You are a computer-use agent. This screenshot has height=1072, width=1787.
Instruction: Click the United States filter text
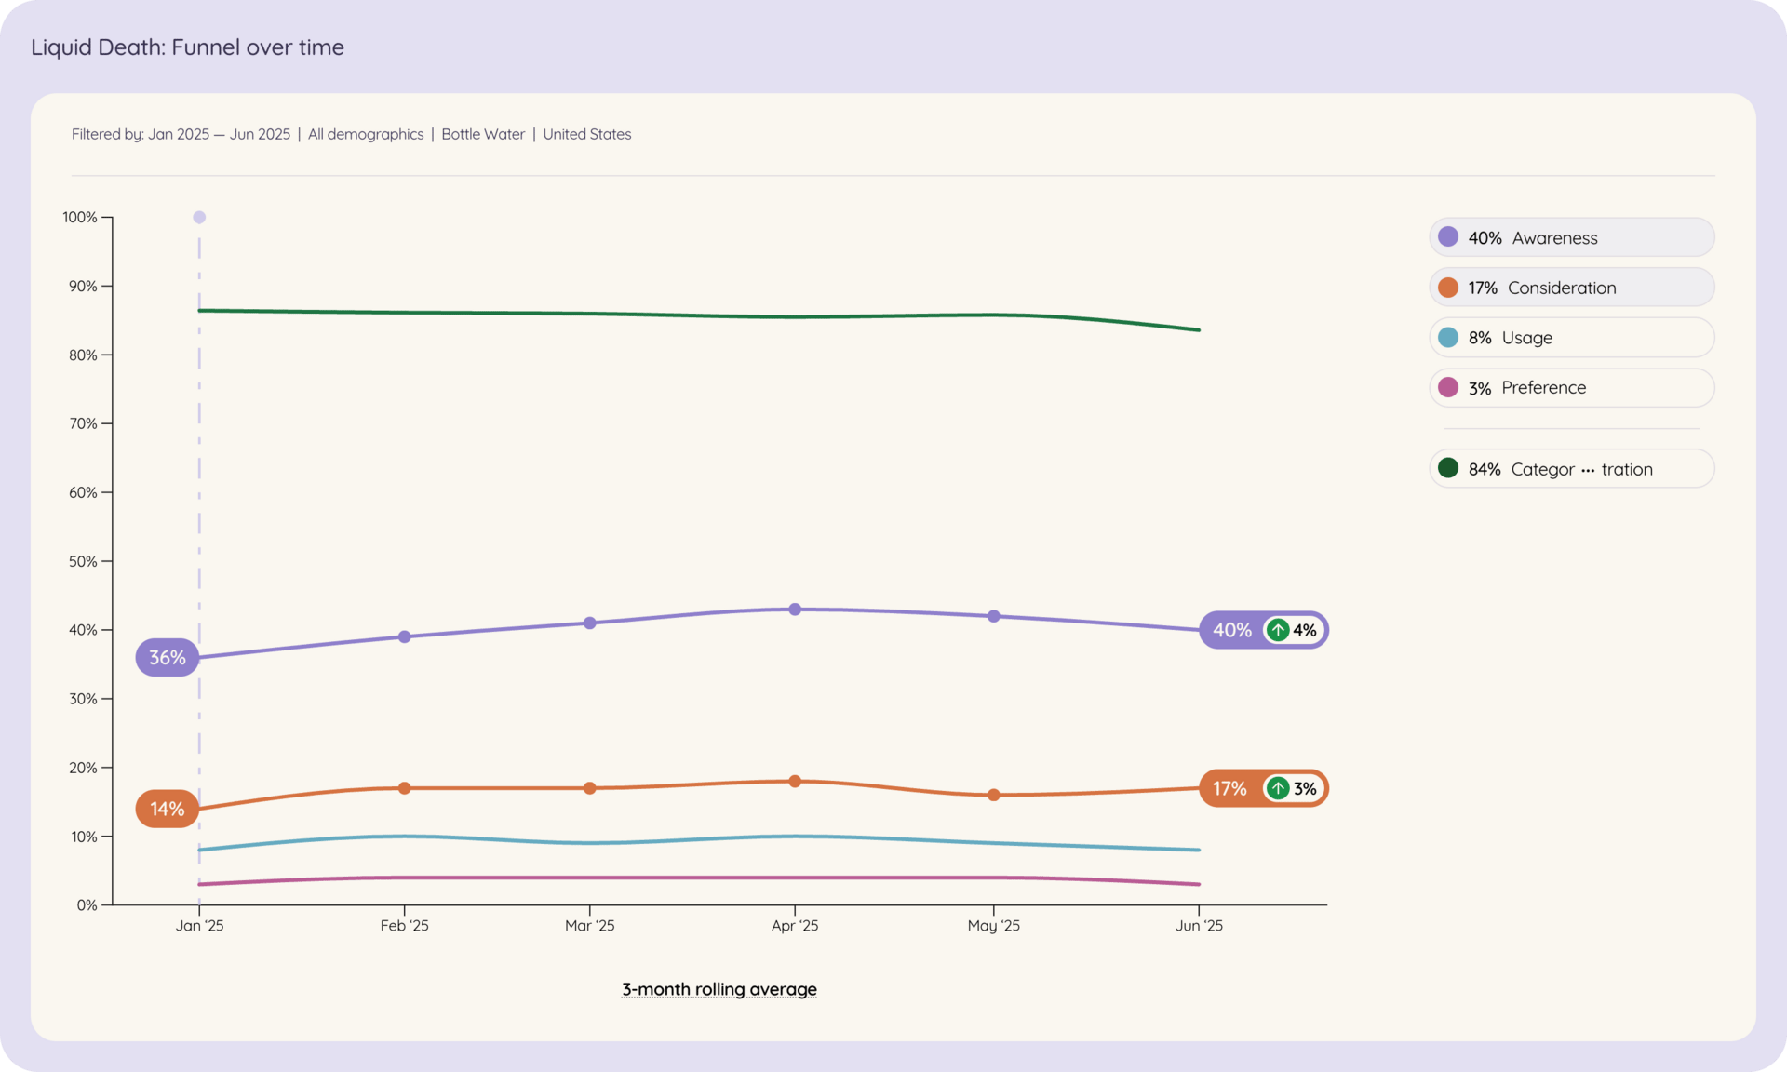[587, 134]
